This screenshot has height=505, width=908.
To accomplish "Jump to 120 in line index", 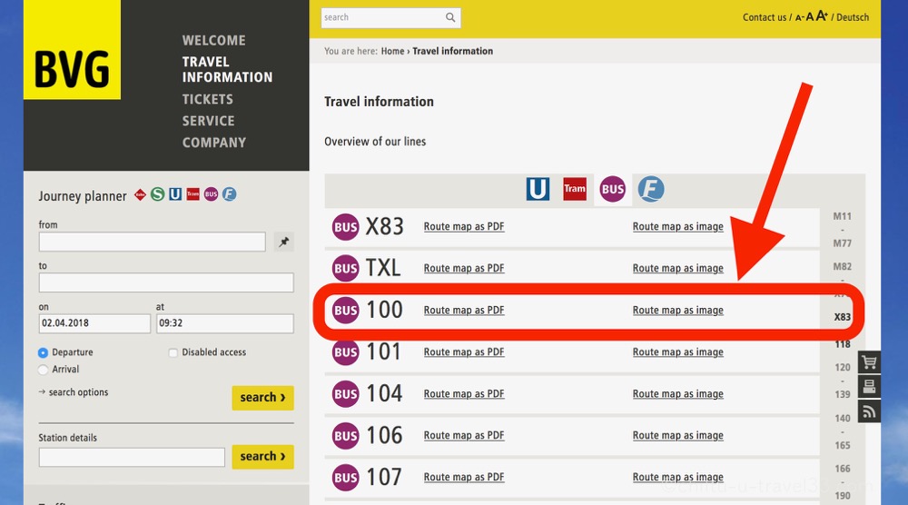I will point(843,367).
